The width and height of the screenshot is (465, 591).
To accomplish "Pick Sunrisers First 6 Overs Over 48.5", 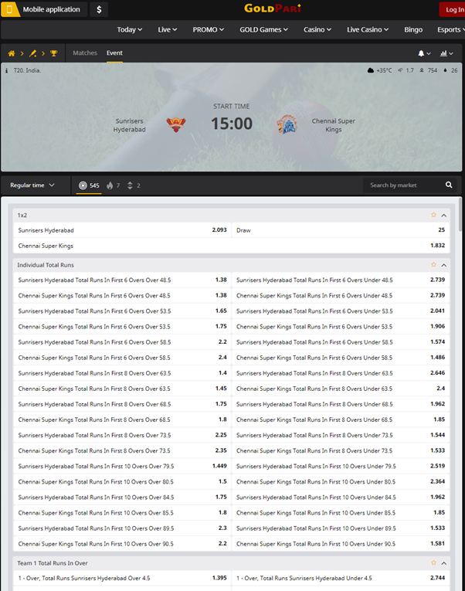I will tap(122, 280).
